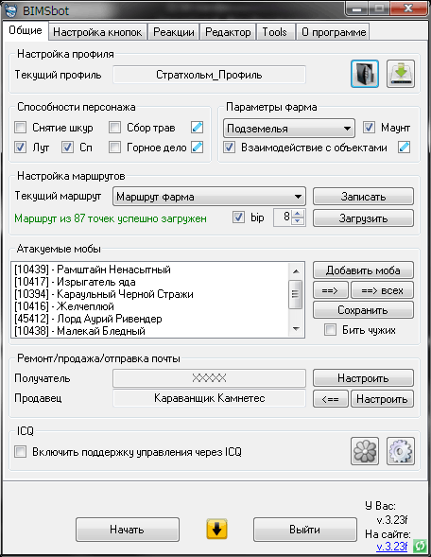Open the profile folder icon
Viewport: 431px width, 557px height.
click(x=365, y=74)
